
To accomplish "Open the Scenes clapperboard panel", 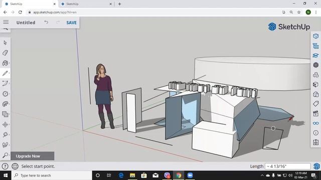I will [x=315, y=113].
